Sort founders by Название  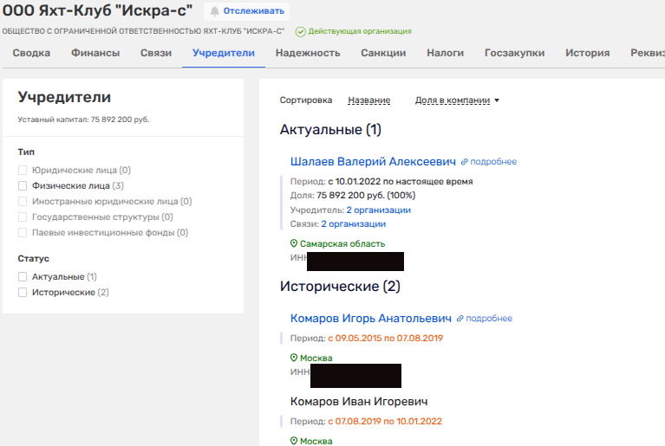[x=368, y=100]
